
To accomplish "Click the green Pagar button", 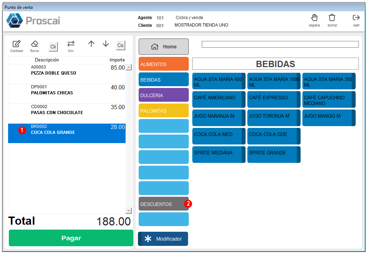I will 71,238.
